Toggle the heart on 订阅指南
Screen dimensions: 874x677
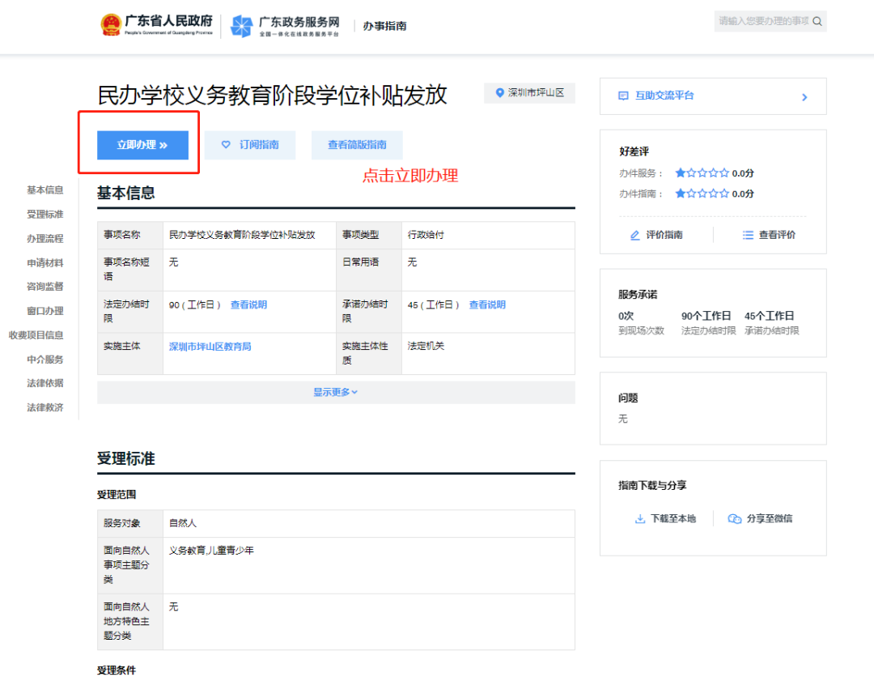click(226, 144)
